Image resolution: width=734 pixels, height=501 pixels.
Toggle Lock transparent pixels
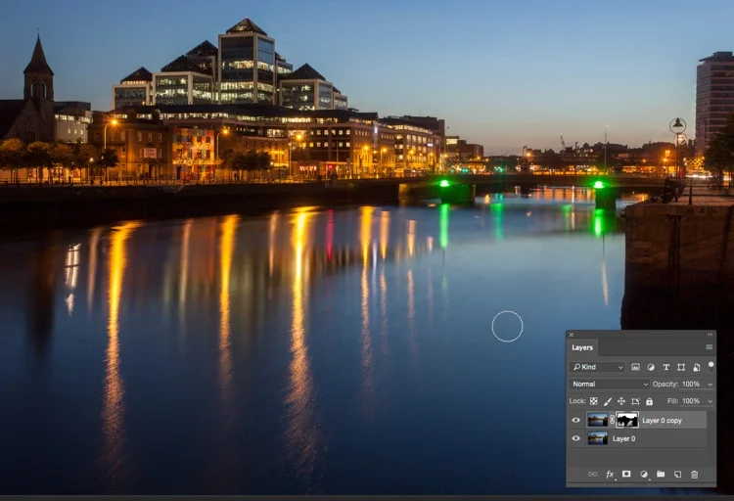[x=594, y=401]
